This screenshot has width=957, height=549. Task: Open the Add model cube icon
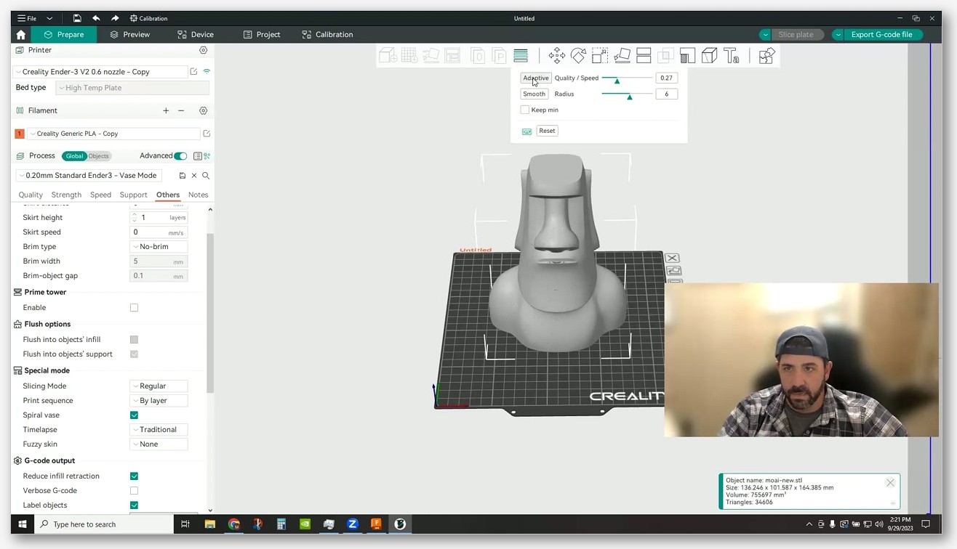point(387,55)
